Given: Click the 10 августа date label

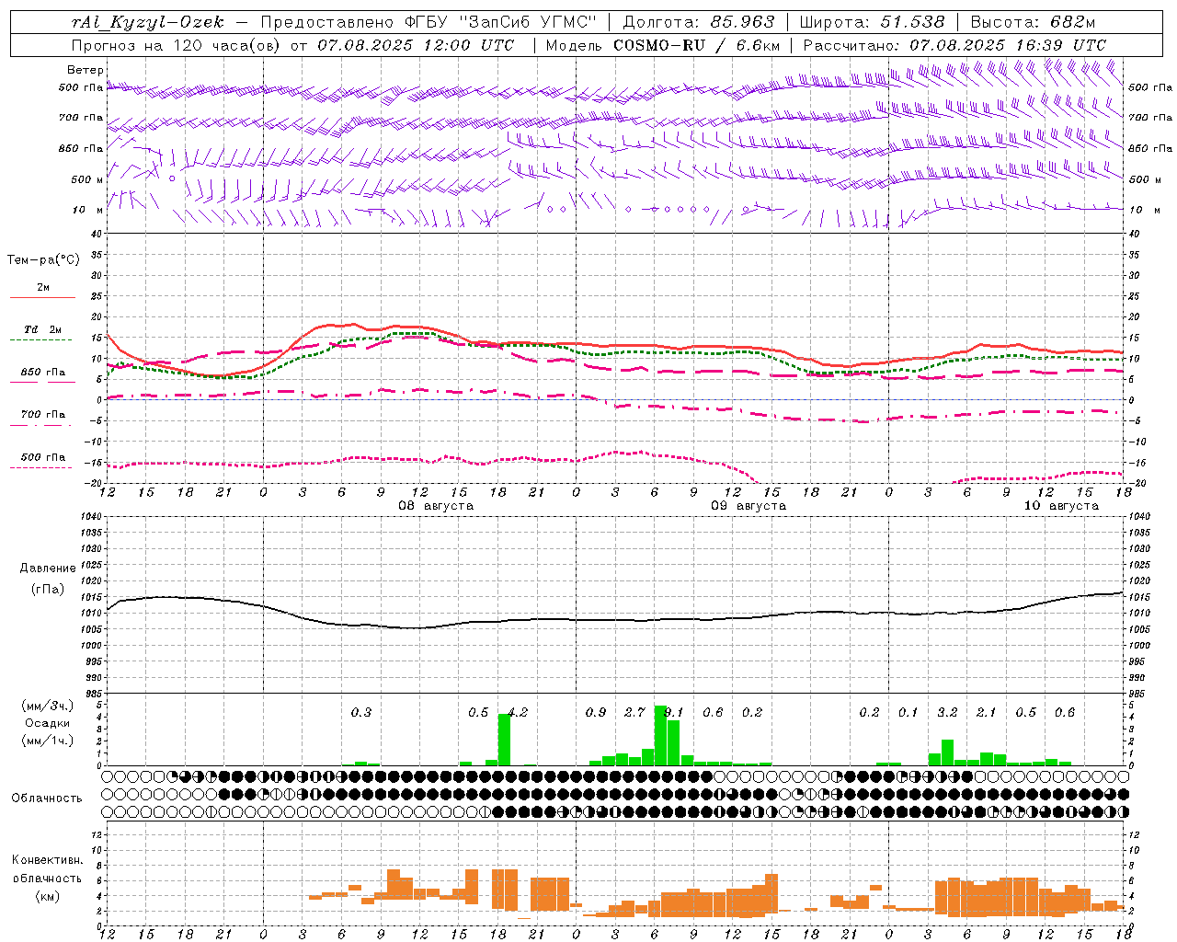Looking at the screenshot, I should point(1060,506).
